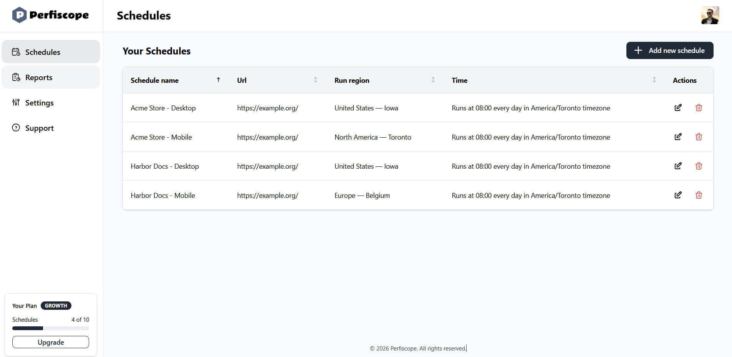This screenshot has width=732, height=357.
Task: Open Support in the sidebar
Action: tap(51, 128)
